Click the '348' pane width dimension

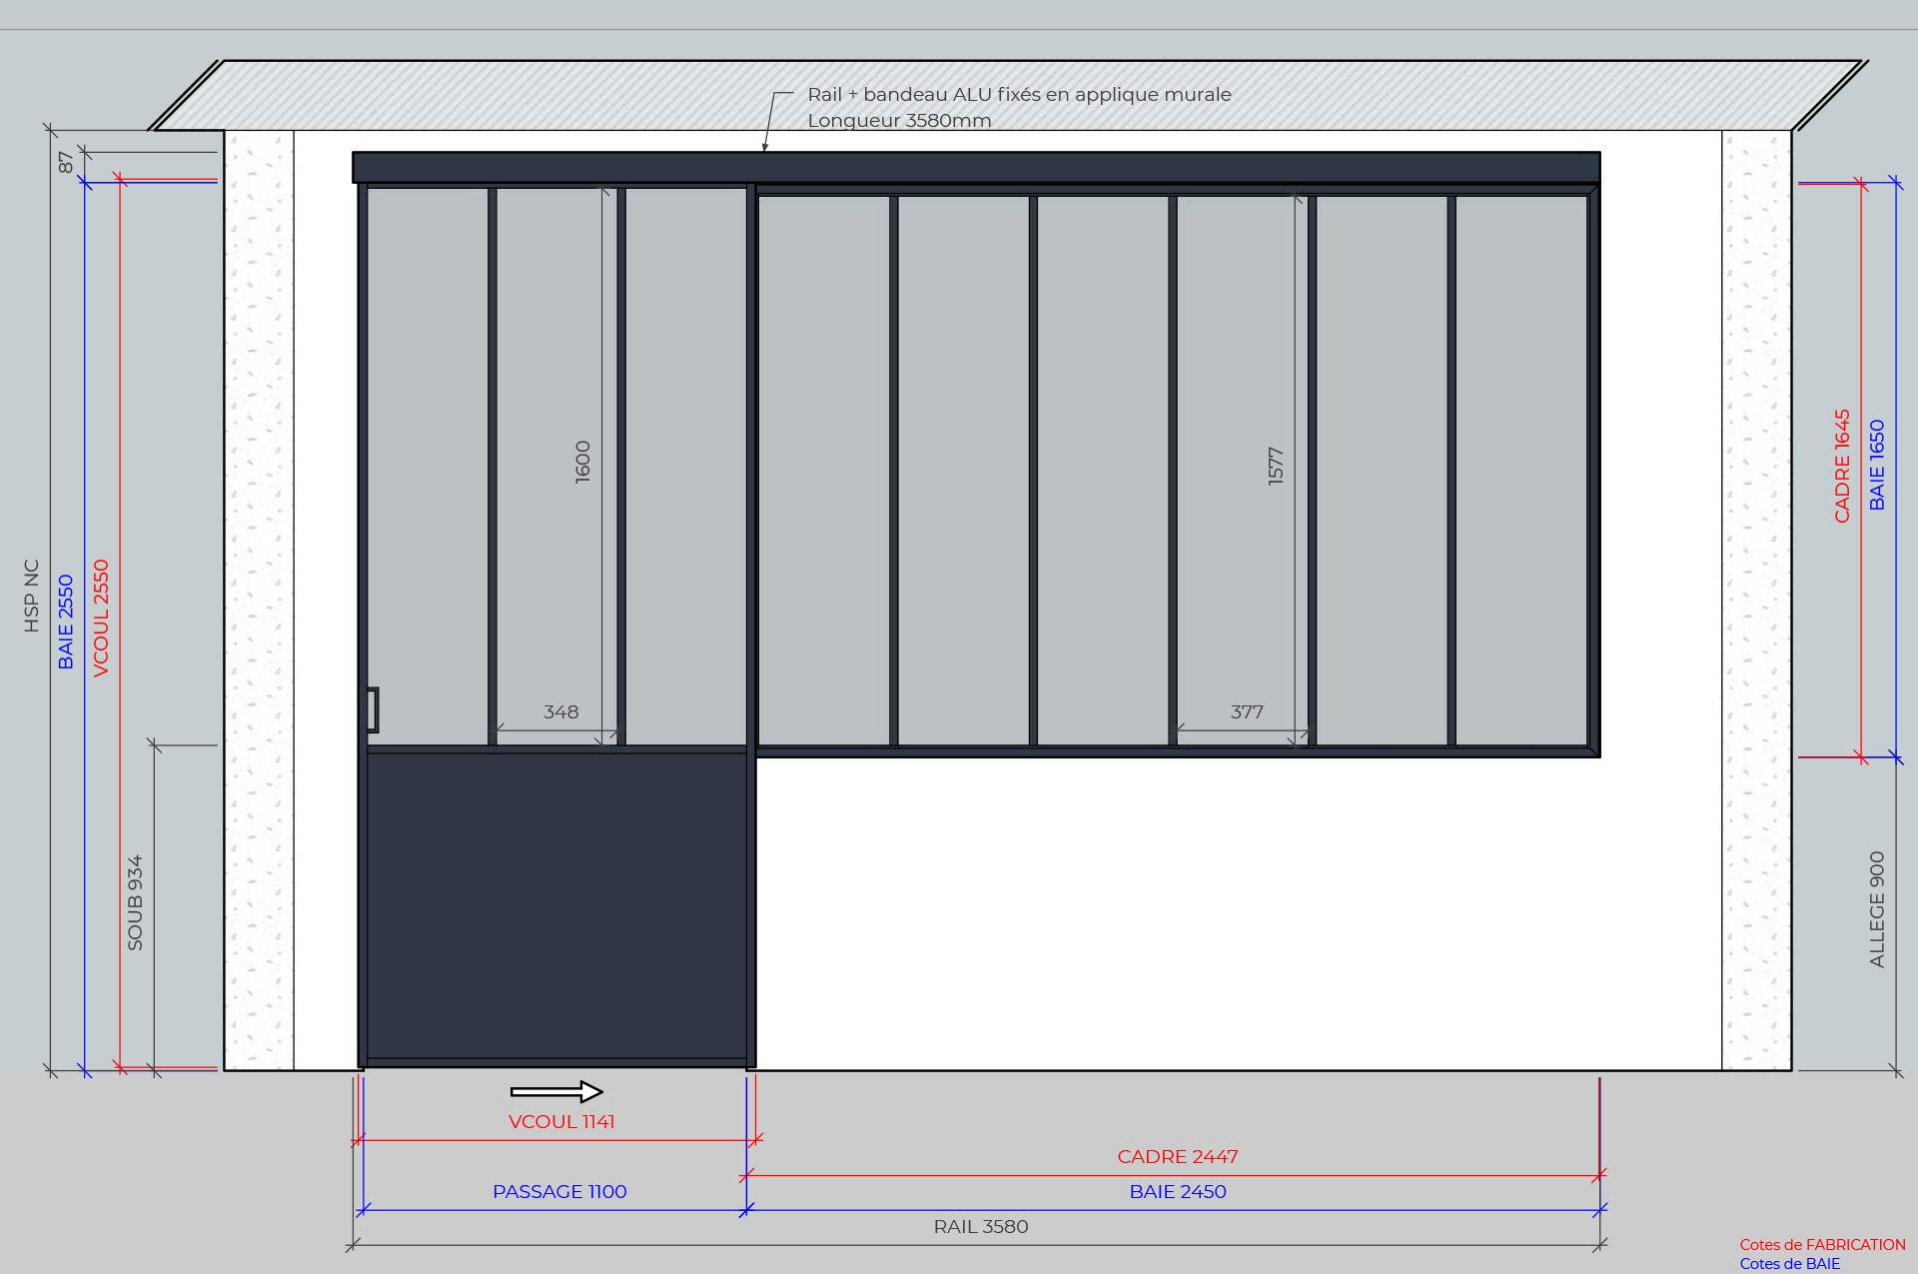pos(560,712)
